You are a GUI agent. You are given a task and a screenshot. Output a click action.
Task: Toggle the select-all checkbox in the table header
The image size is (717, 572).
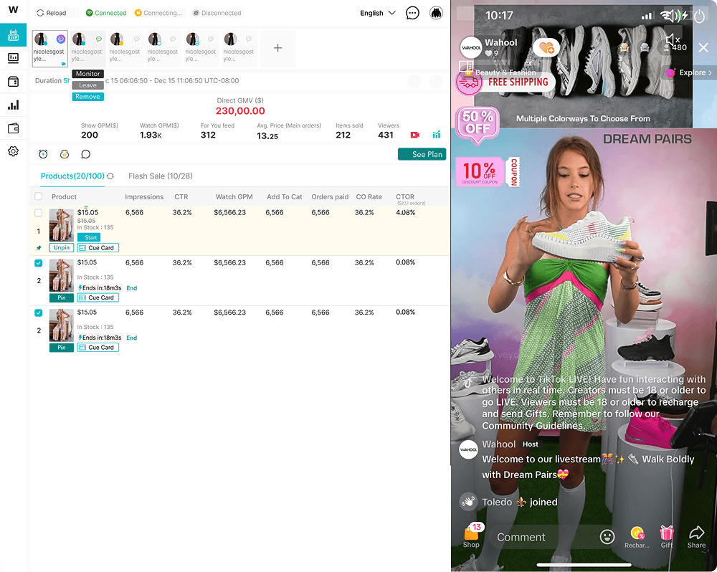click(x=39, y=196)
